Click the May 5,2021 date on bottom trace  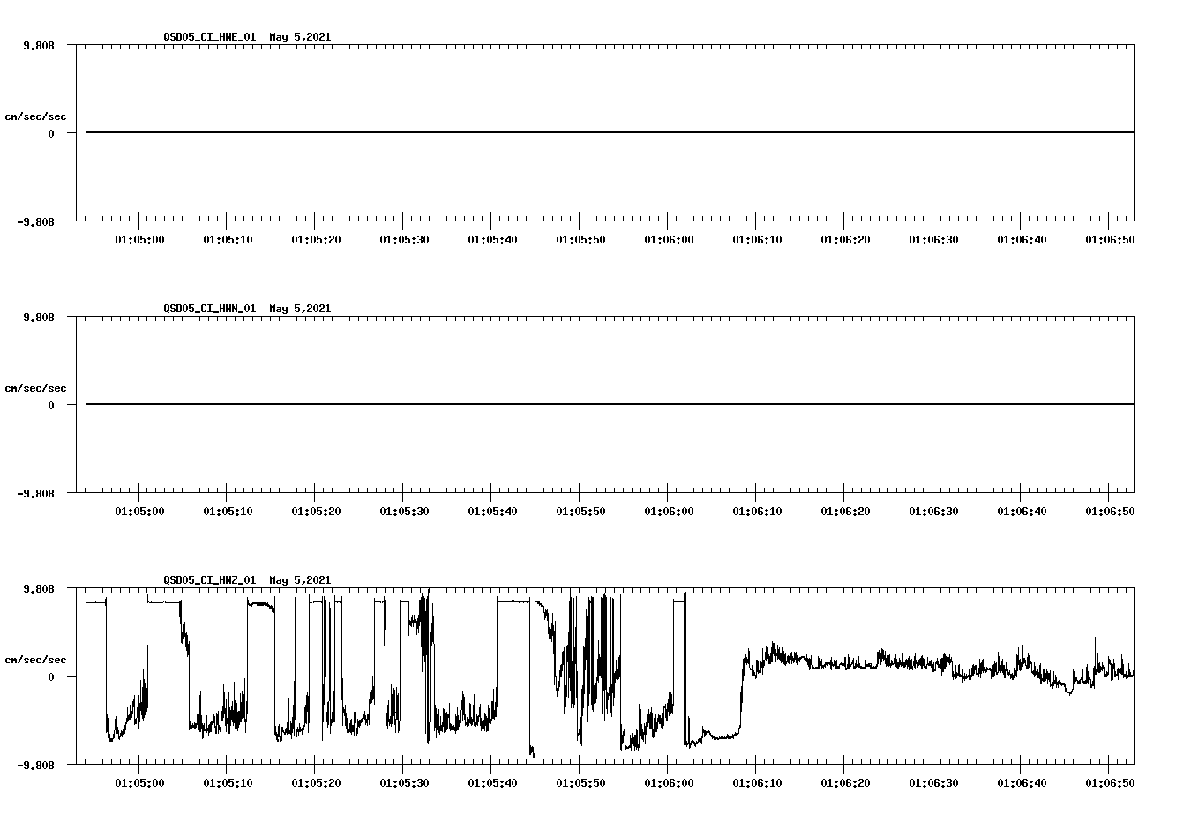[x=299, y=580]
